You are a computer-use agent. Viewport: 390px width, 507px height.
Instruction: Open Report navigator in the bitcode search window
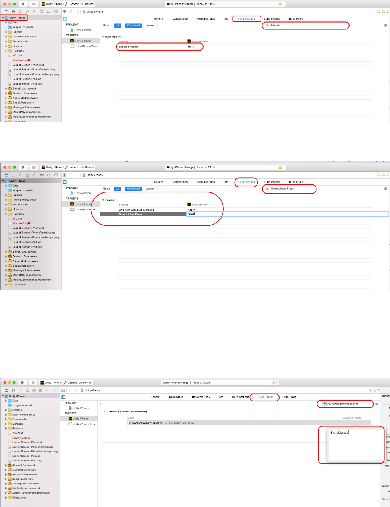[x=56, y=12]
